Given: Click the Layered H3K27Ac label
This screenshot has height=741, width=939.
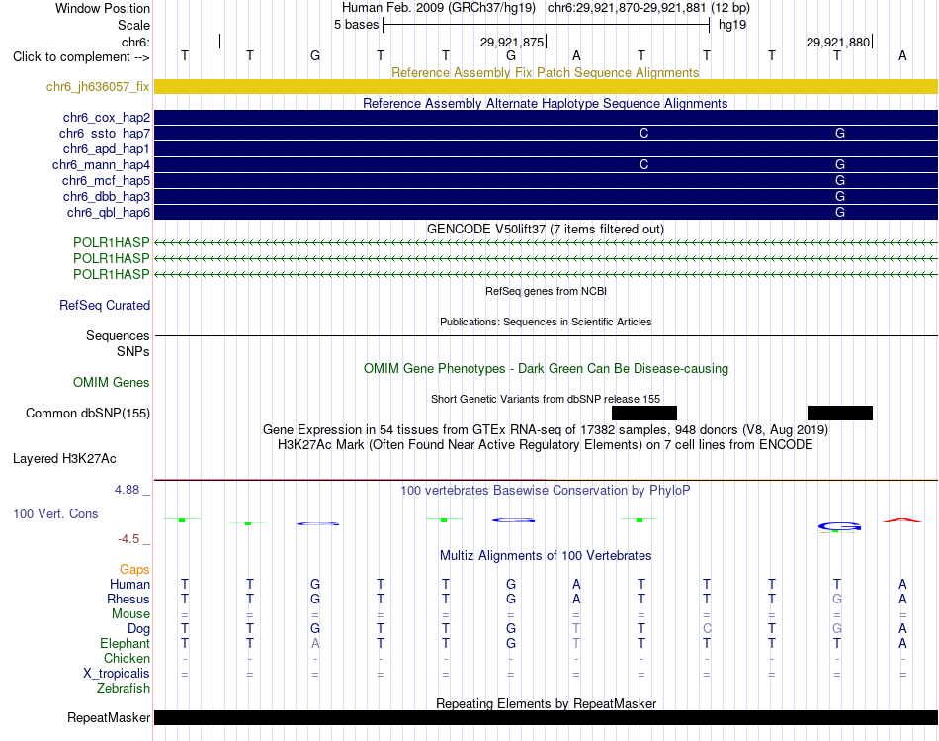Looking at the screenshot, I should click(64, 459).
